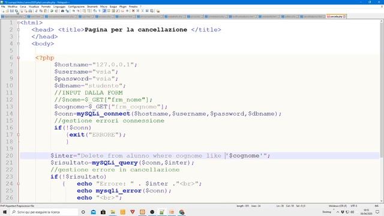Image resolution: width=384 pixels, height=216 pixels.
Task: Cut the selection with the scissors icon
Action: [36, 11]
